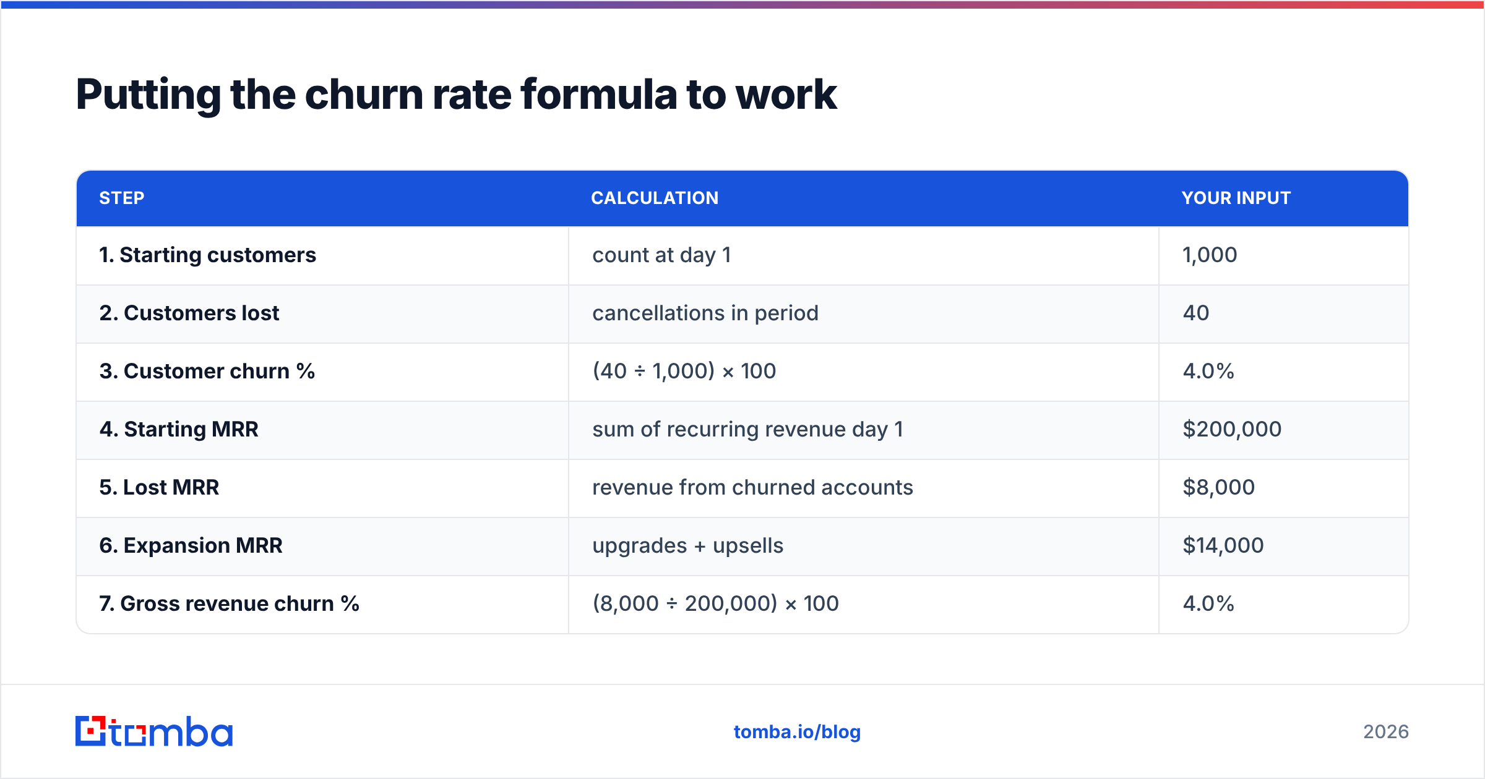
Task: Click the 'Putting the churn rate formula to work' title
Action: pos(456,95)
